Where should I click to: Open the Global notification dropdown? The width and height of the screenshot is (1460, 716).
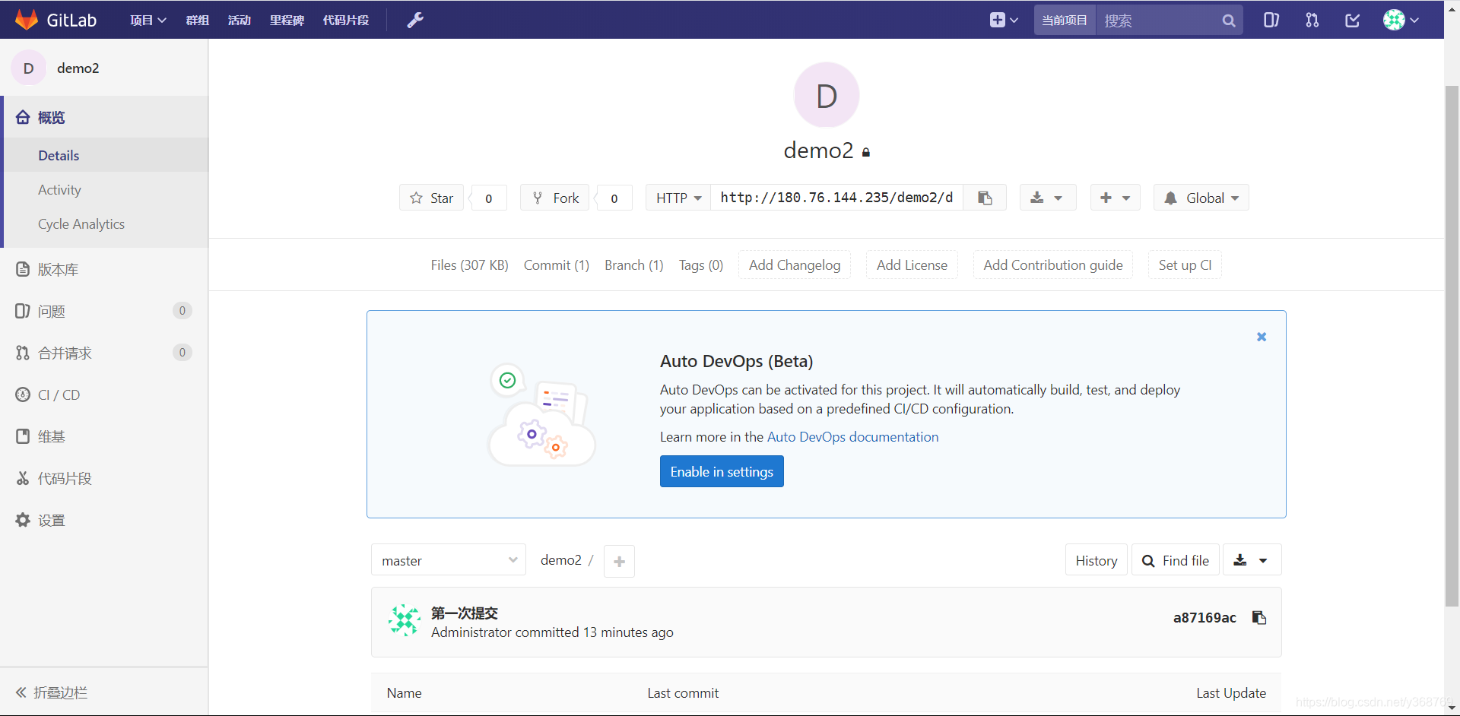1201,198
